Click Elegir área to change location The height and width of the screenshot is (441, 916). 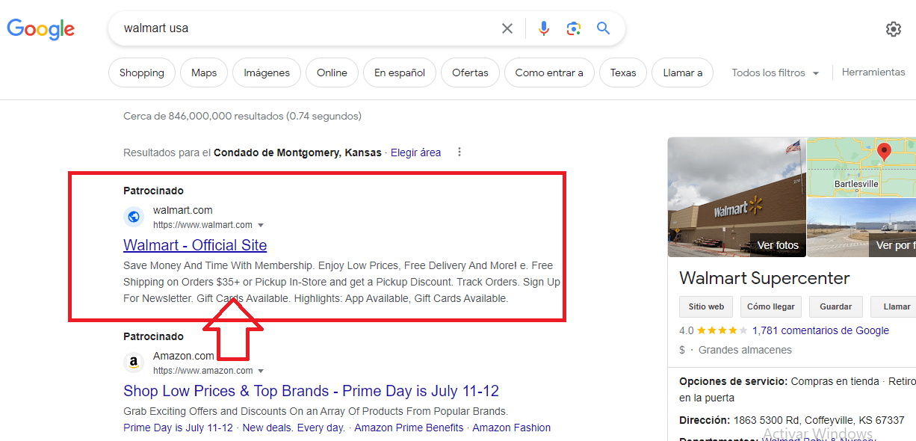pos(415,152)
